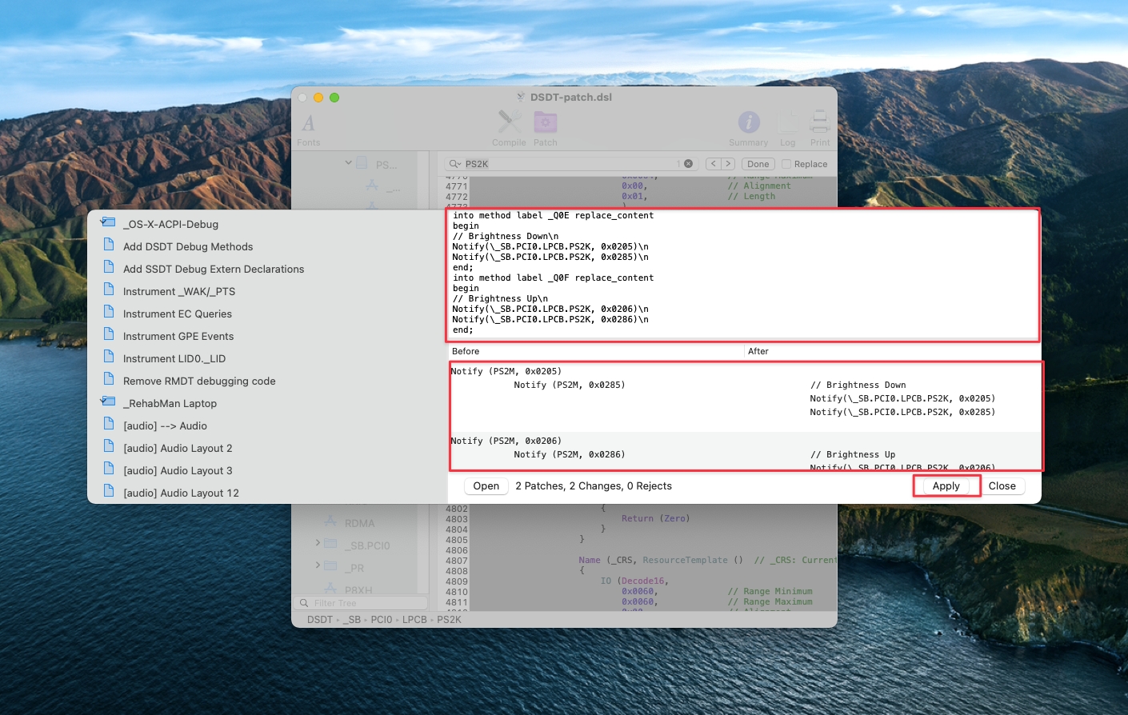Select the [audio] Audio Layout 3 patch

[x=177, y=471]
